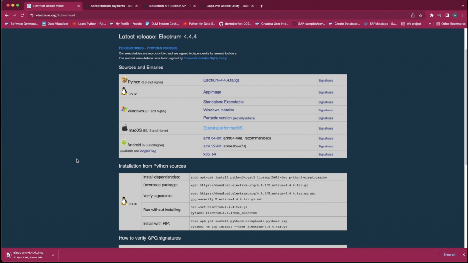Download the Windows Portable version
Image resolution: width=468 pixels, height=263 pixels.
217,118
